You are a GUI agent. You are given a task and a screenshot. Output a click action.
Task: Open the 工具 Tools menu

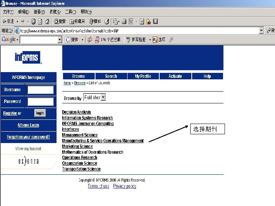pyautogui.click(x=71, y=12)
